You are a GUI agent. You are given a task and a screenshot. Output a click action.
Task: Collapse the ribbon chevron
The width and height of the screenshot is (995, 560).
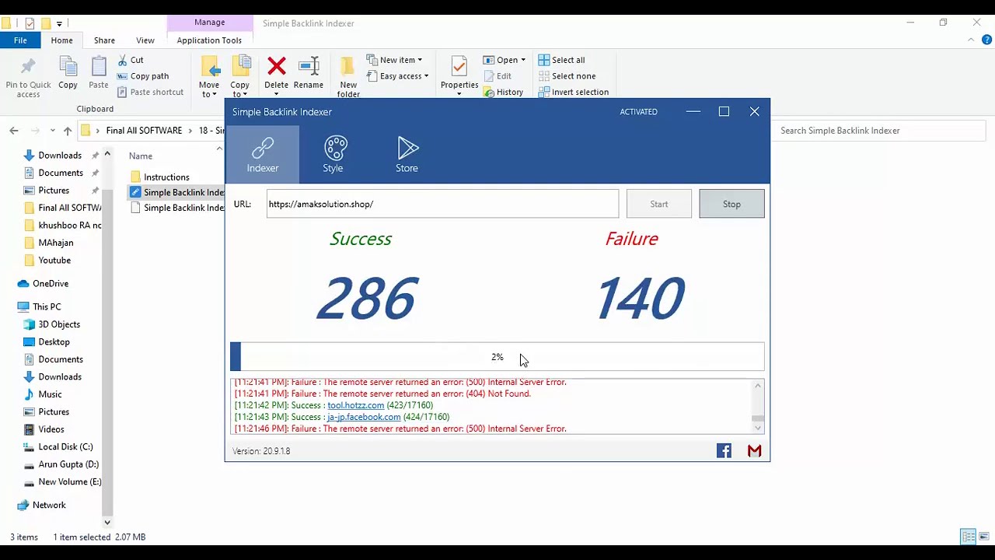click(971, 40)
